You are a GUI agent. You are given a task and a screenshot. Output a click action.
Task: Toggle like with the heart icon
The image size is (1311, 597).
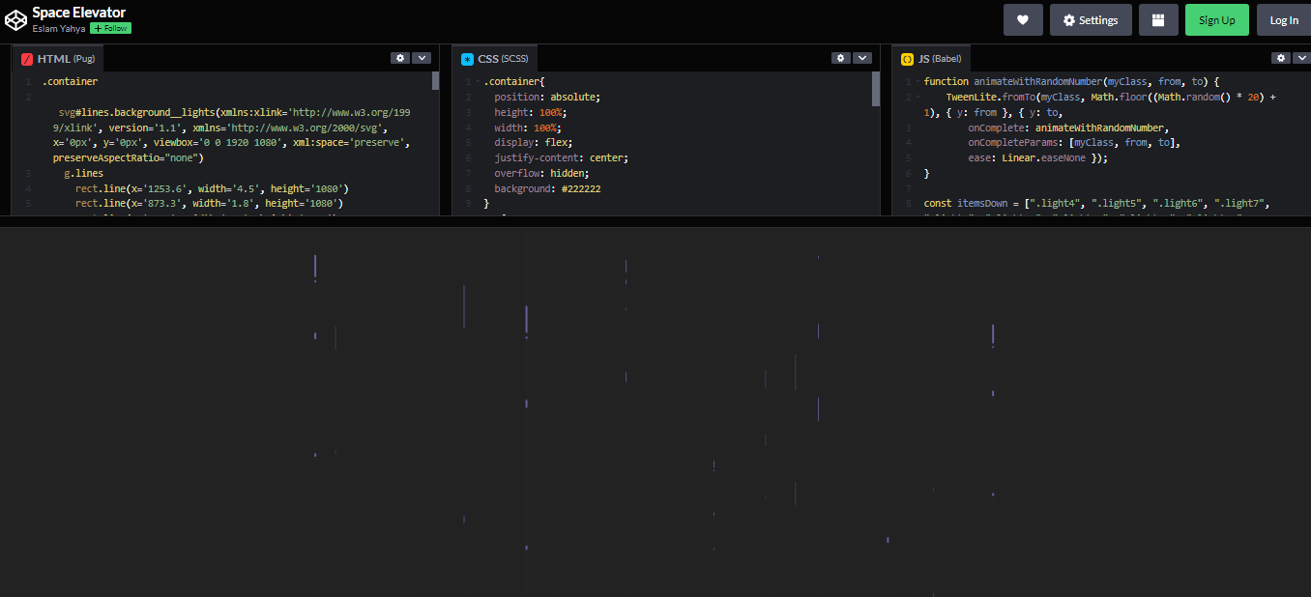pos(1023,19)
